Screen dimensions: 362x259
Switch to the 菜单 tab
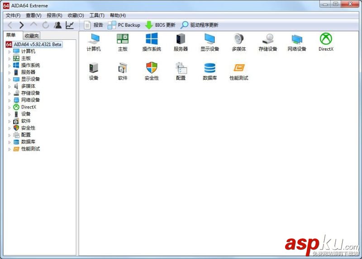(x=11, y=35)
